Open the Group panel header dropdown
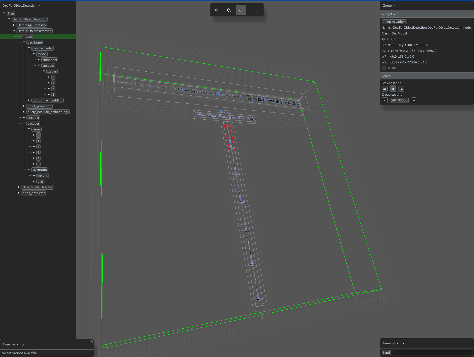474x357 pixels. [389, 6]
